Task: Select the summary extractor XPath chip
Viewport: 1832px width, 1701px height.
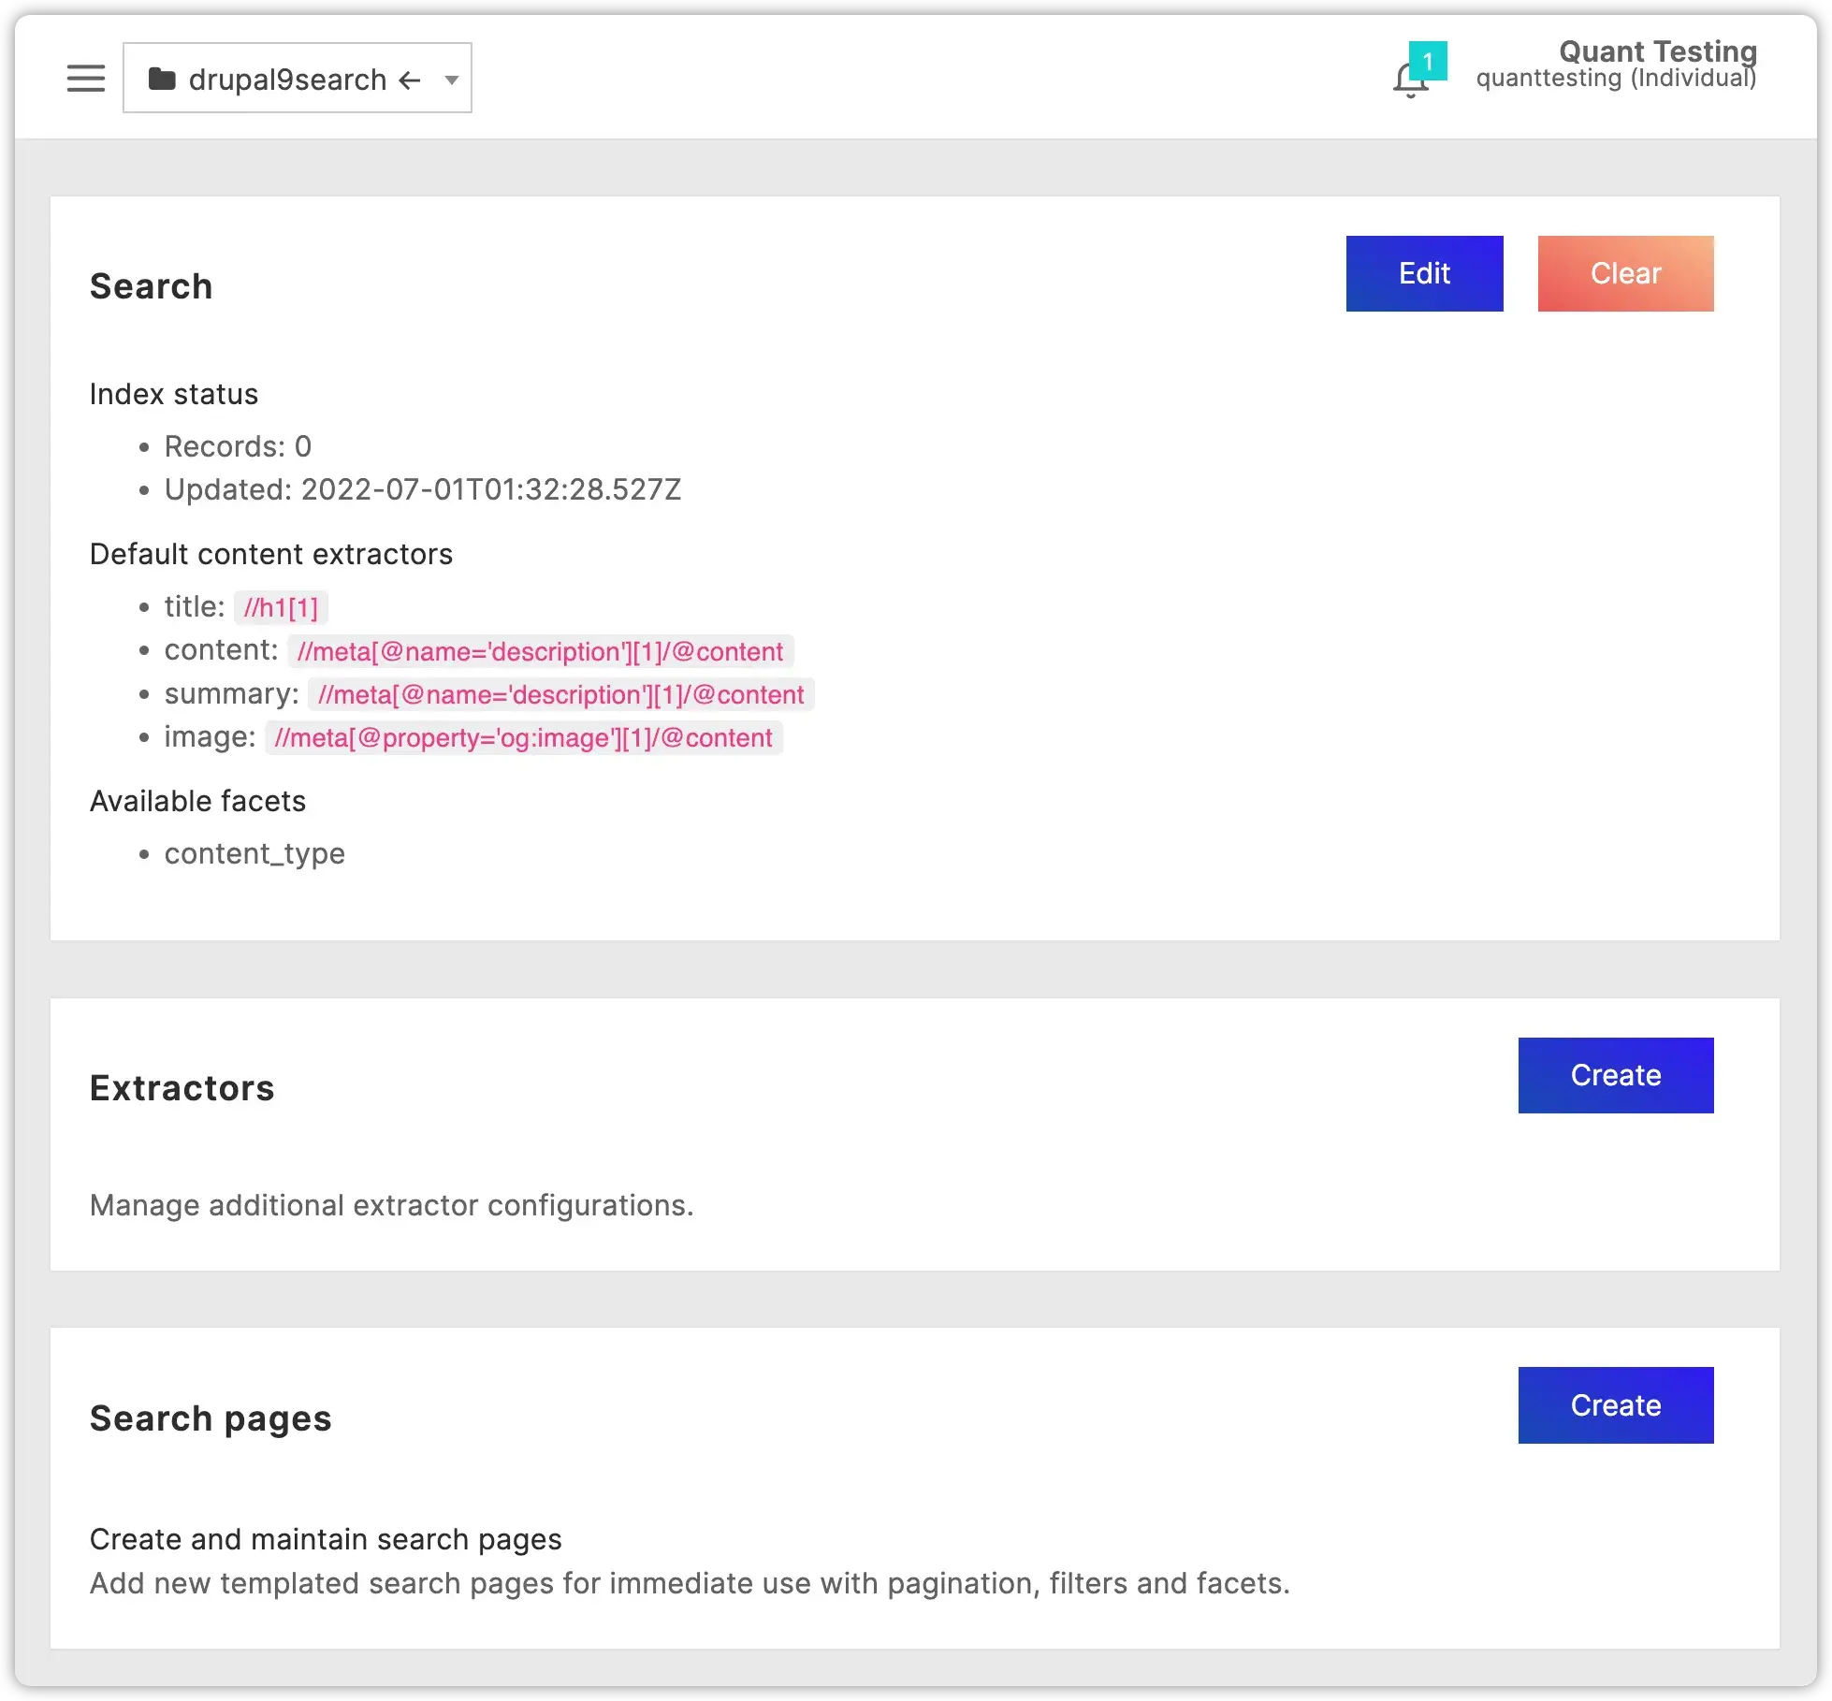Action: point(560,694)
